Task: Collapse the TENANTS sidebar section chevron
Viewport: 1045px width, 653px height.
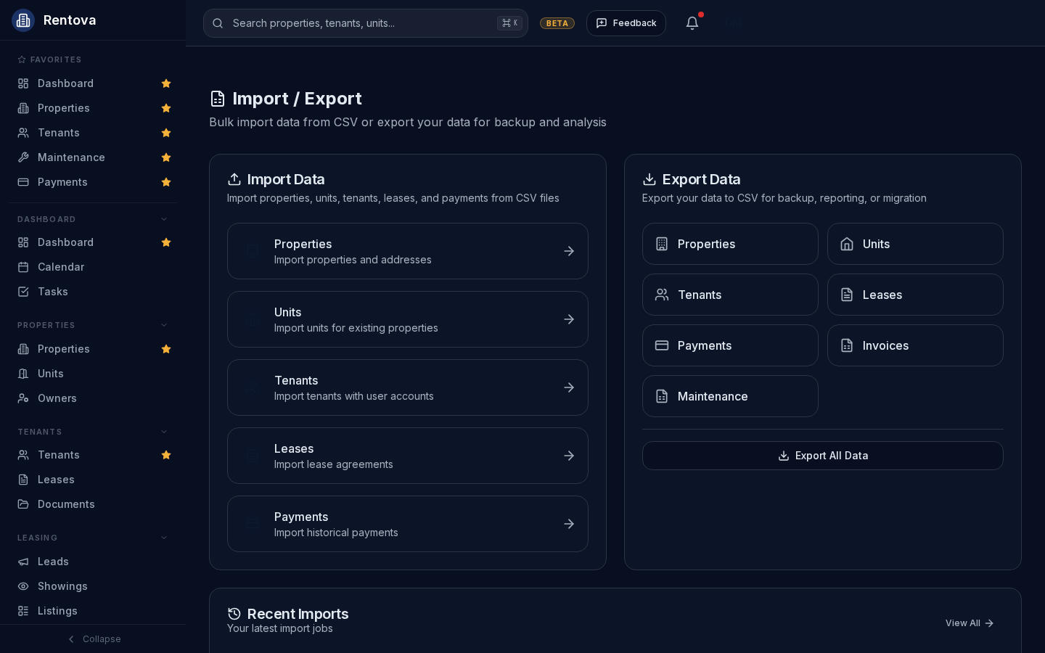Action: (164, 432)
